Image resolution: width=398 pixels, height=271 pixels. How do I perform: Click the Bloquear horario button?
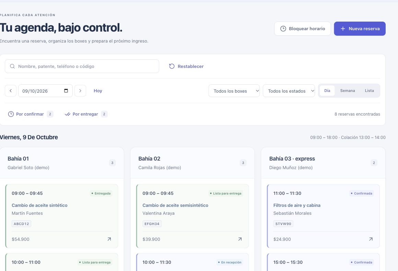tap(303, 29)
